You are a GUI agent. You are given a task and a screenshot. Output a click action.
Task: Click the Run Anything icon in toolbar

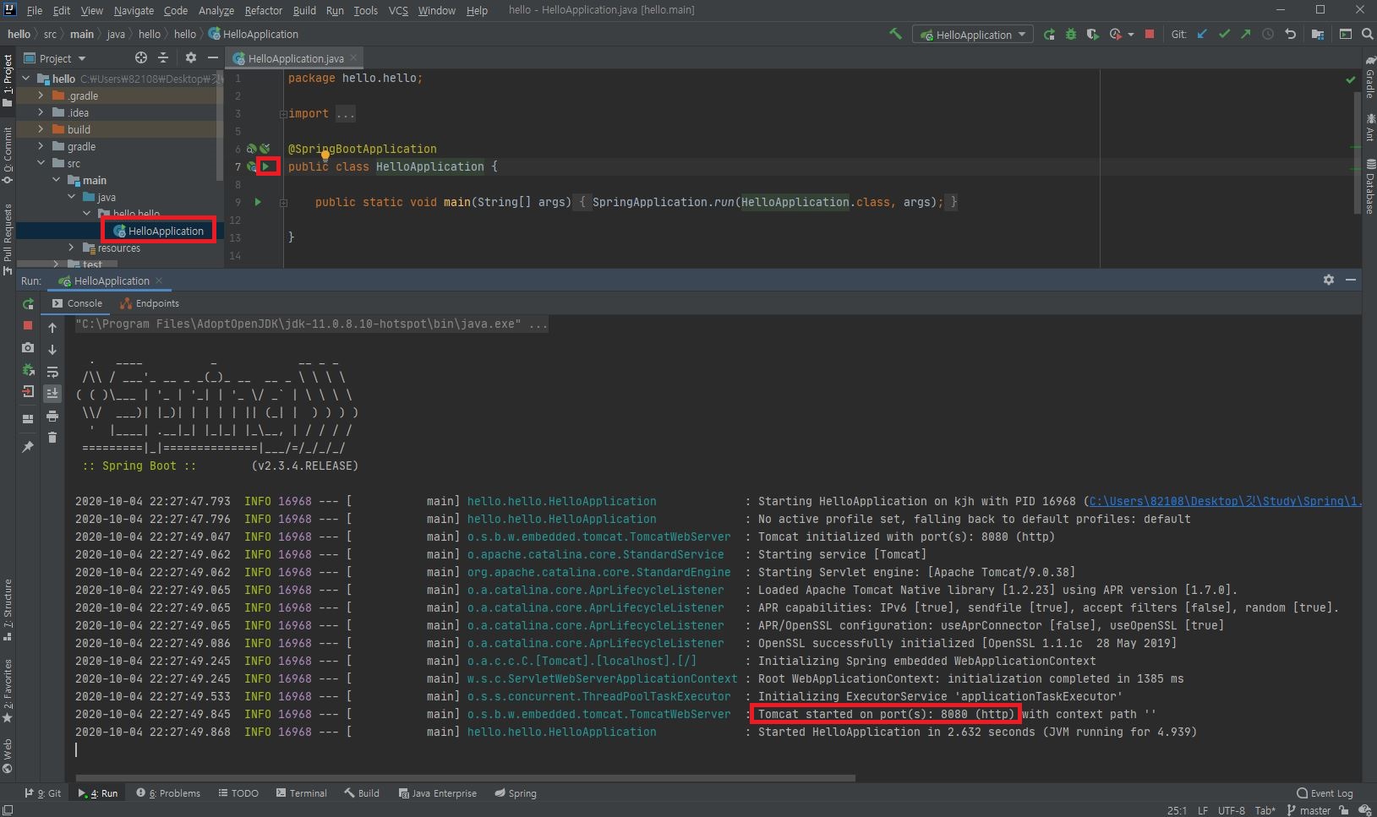[1346, 34]
